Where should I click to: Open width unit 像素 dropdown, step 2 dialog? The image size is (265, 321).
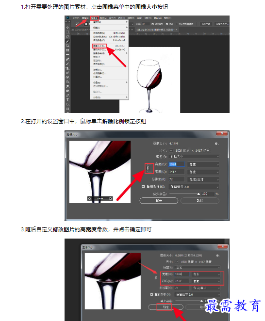pyautogui.click(x=203, y=164)
